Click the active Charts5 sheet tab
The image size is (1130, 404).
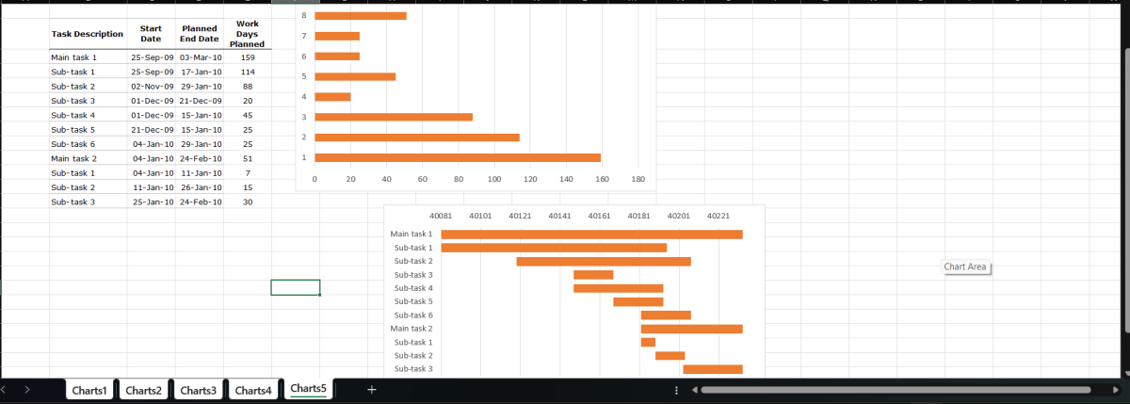309,389
